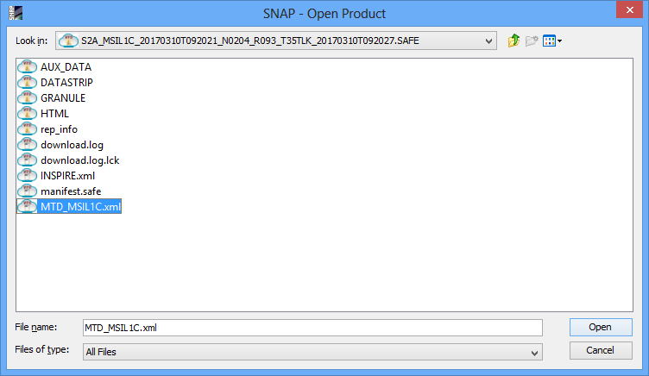Click the Up One Level folder icon
The height and width of the screenshot is (376, 649).
[514, 41]
